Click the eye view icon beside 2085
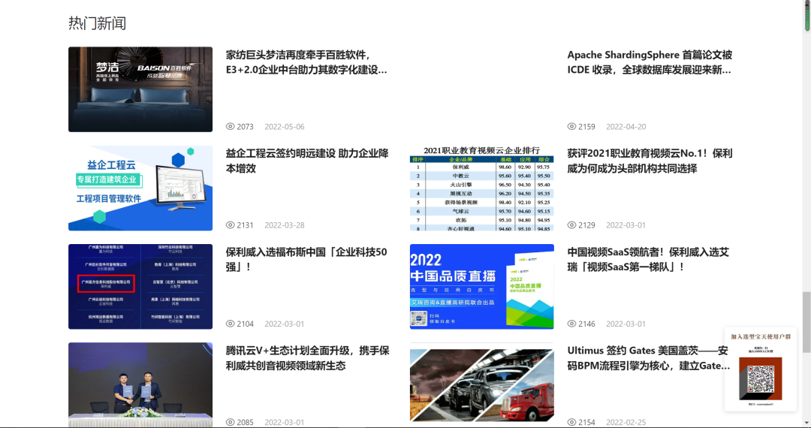The height and width of the screenshot is (428, 811). point(231,422)
